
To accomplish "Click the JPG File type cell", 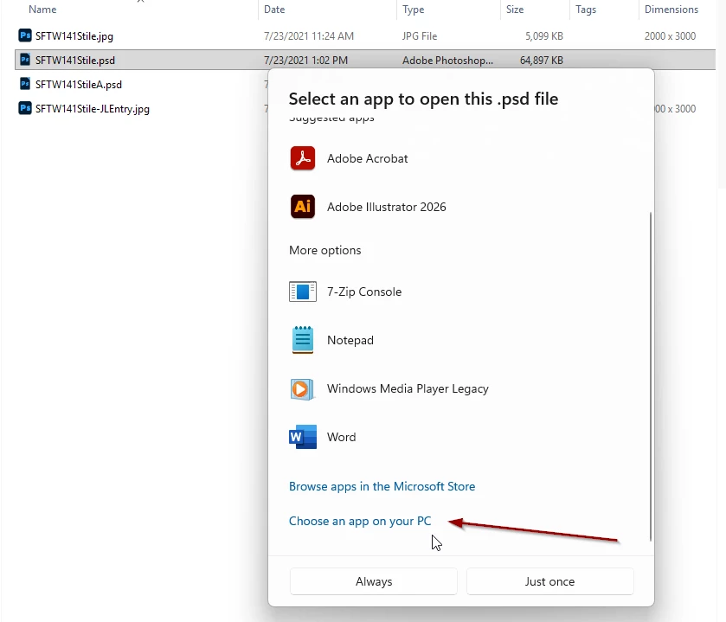I will pyautogui.click(x=420, y=36).
